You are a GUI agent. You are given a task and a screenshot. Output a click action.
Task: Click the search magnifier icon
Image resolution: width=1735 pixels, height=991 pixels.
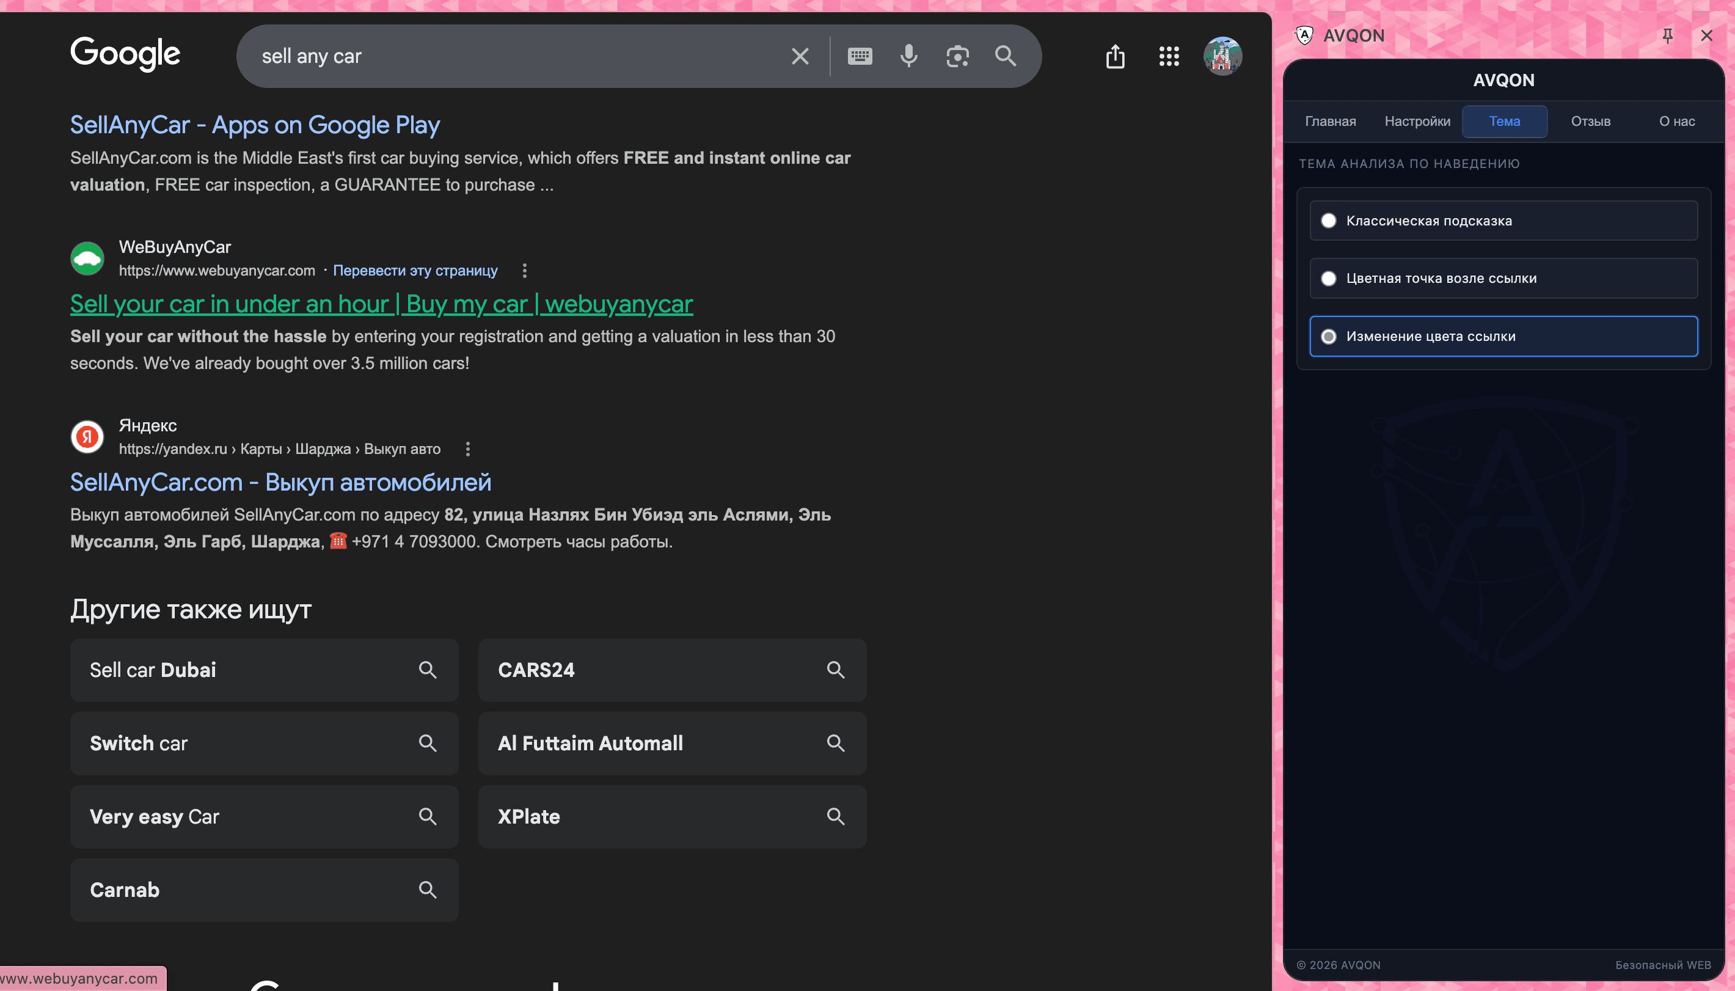pos(1005,56)
